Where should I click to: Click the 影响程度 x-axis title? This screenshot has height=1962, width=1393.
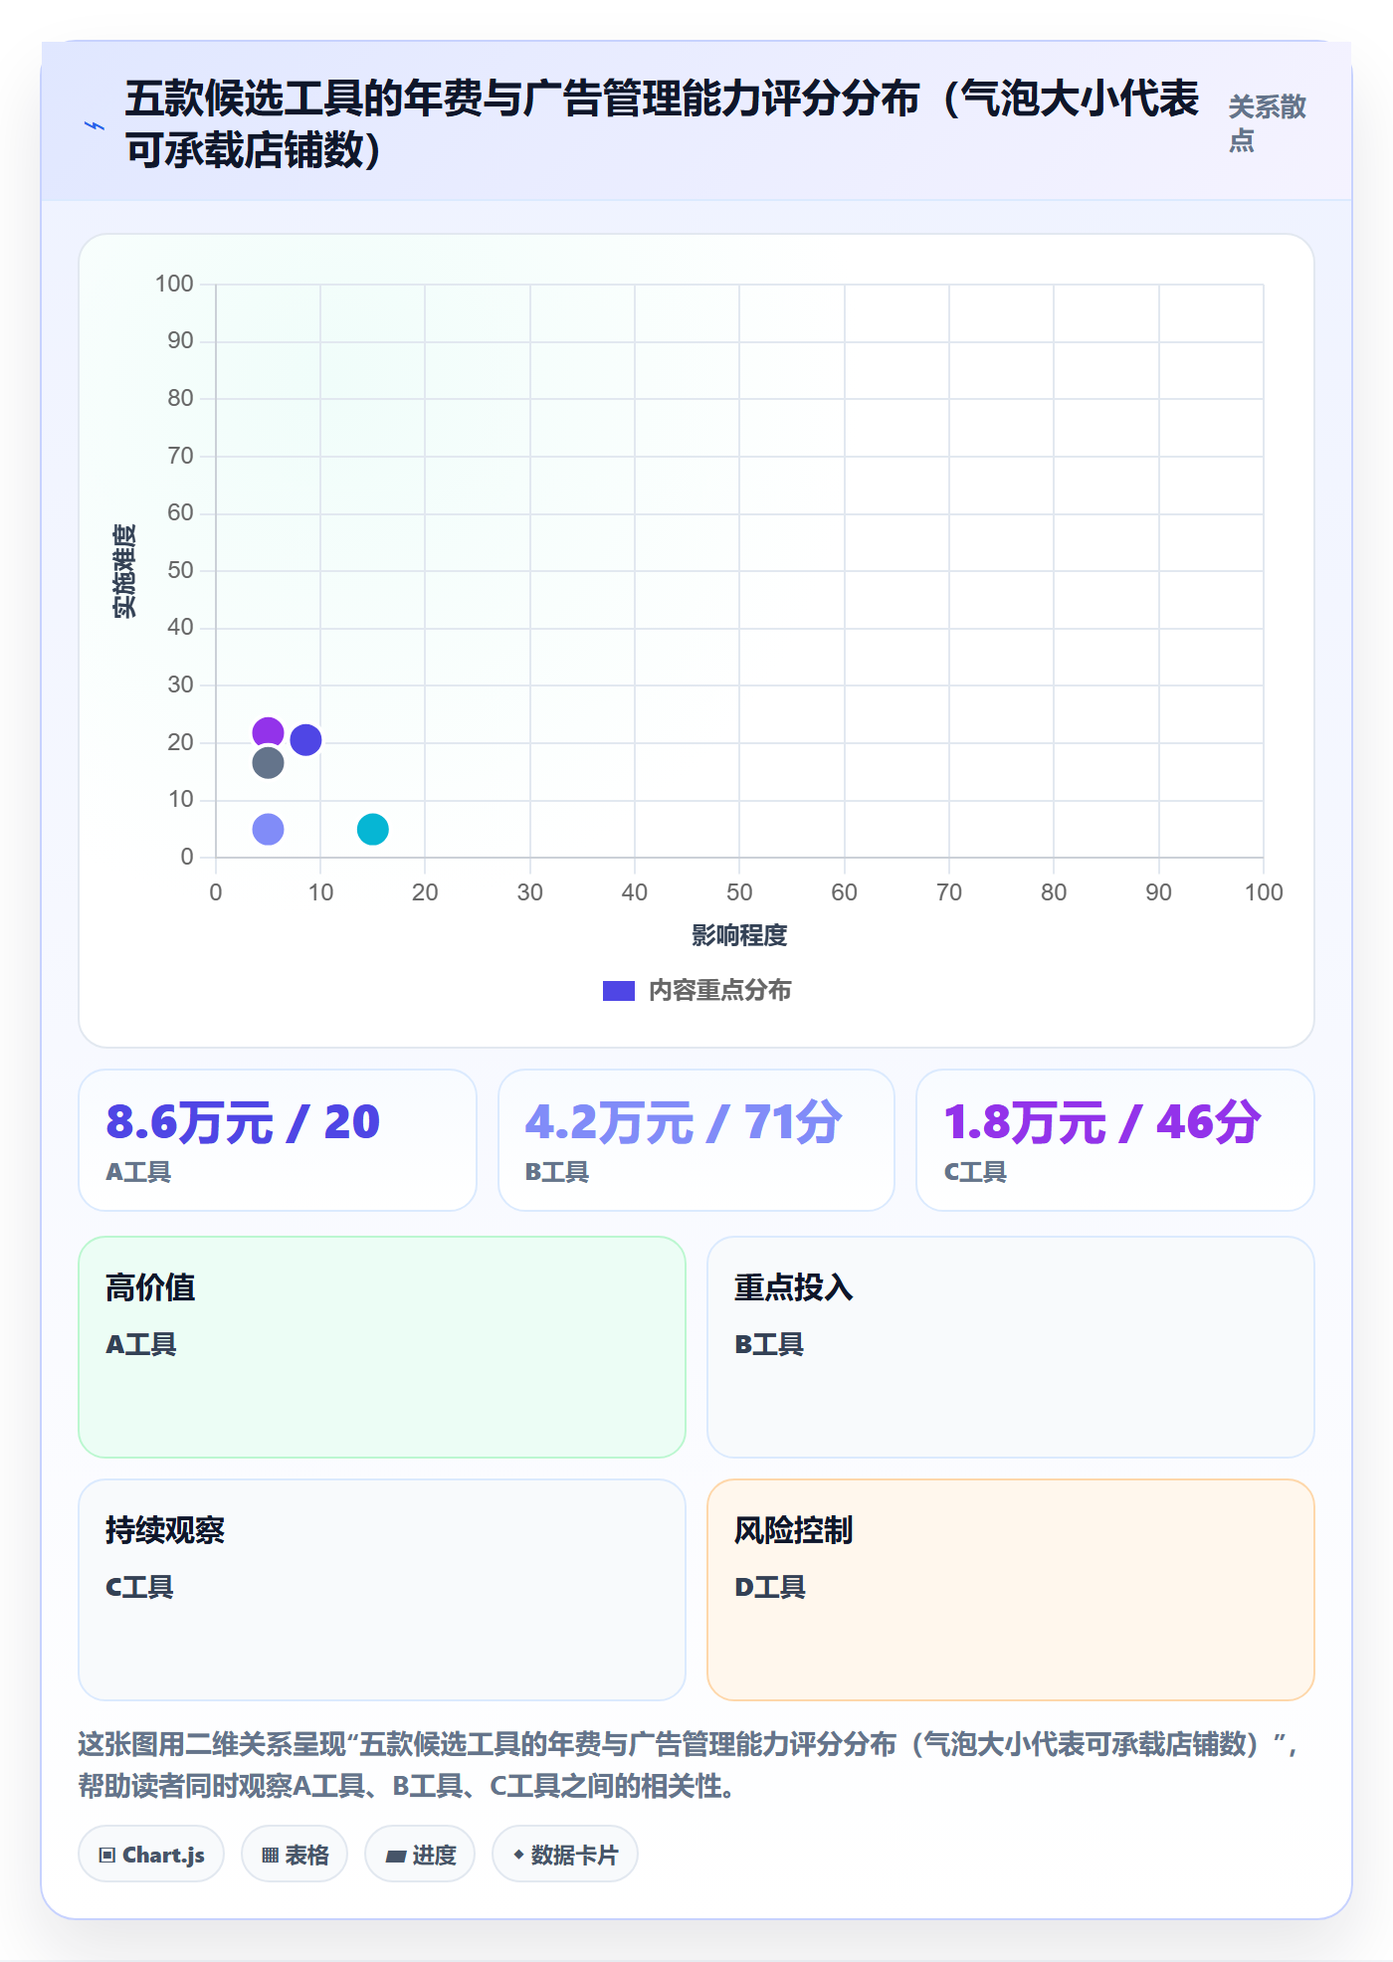tap(739, 935)
